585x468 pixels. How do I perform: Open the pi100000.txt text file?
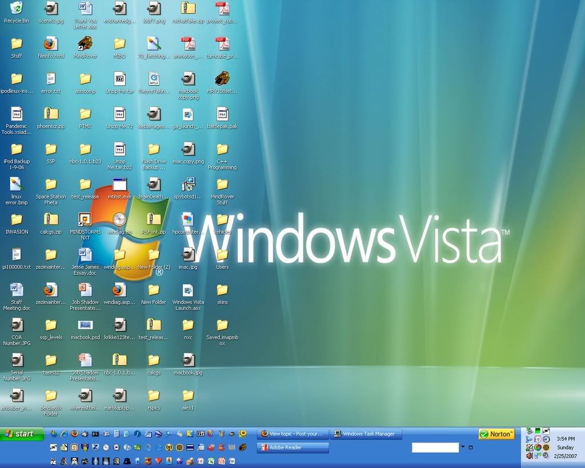[17, 258]
